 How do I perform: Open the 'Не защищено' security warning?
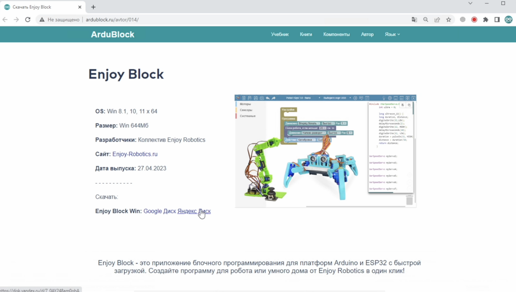59,20
